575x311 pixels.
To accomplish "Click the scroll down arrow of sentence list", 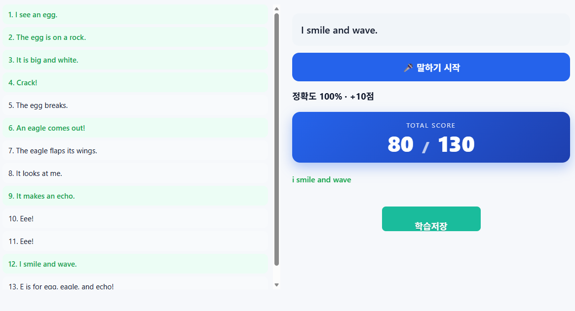I will (x=276, y=285).
